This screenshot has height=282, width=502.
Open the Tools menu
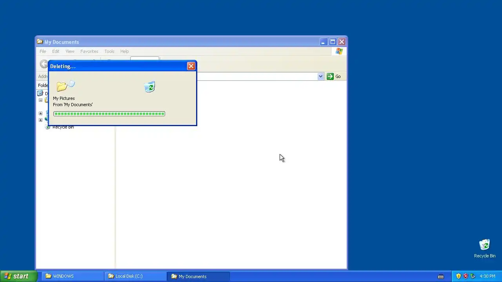[109, 51]
